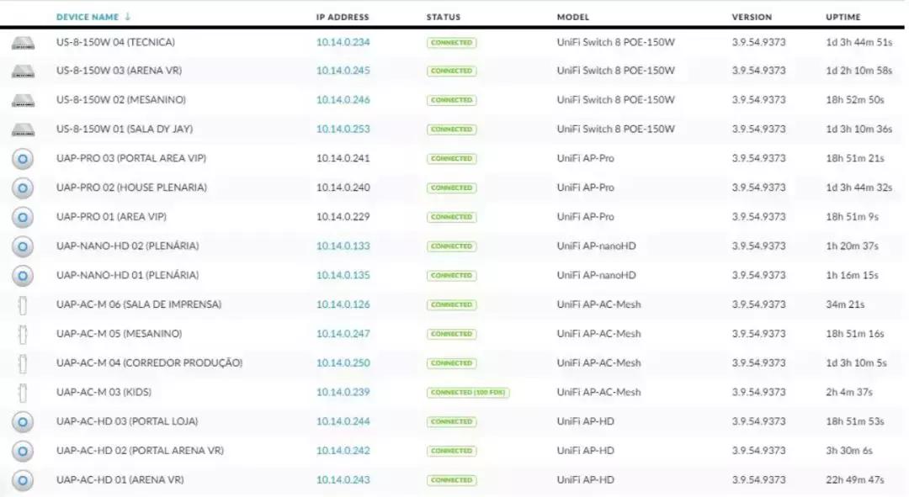Click the Connected (100 FDX) status badge
Viewport: 909px width, 497px height.
(469, 393)
